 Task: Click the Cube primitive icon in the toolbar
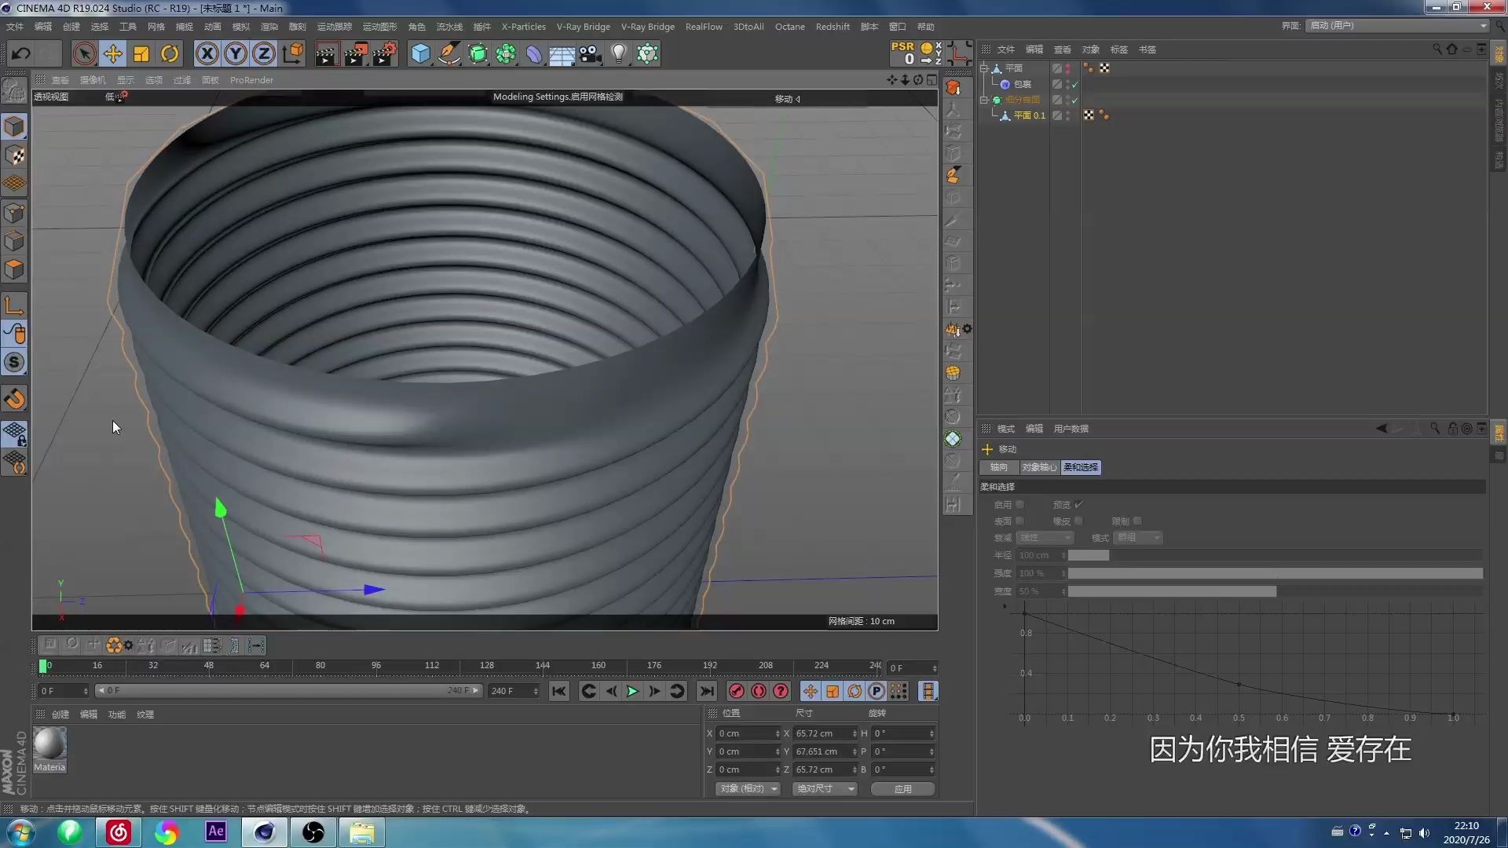421,53
